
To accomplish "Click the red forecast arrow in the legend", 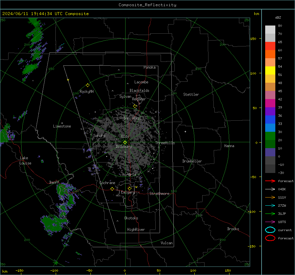I will [270, 181].
